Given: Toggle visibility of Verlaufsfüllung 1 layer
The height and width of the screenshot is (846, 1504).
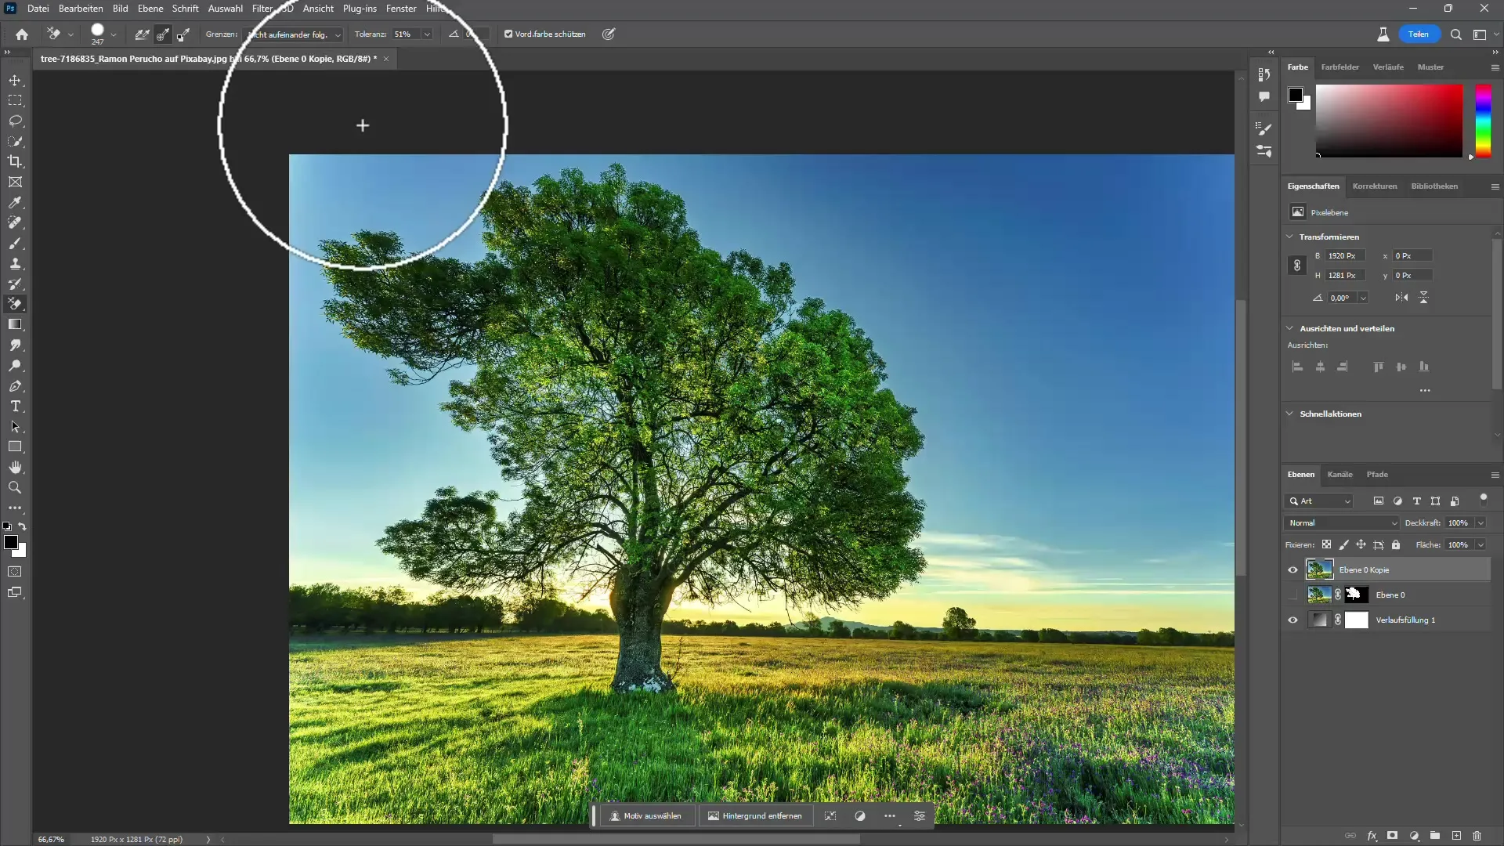Looking at the screenshot, I should pos(1292,620).
